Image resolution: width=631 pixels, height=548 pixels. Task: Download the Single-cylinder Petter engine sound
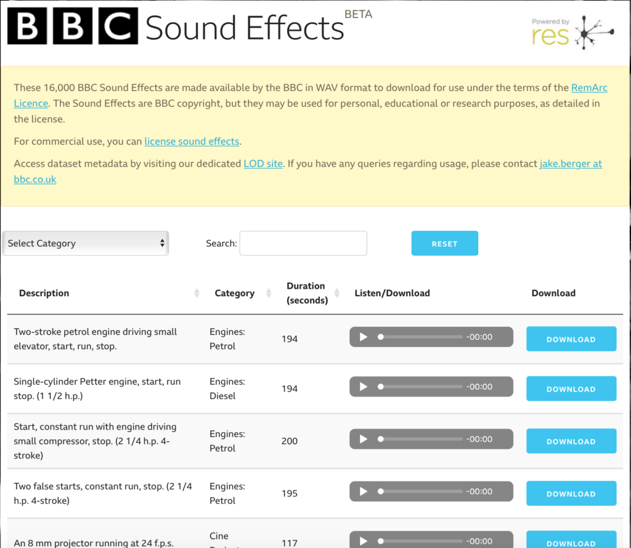pyautogui.click(x=571, y=389)
